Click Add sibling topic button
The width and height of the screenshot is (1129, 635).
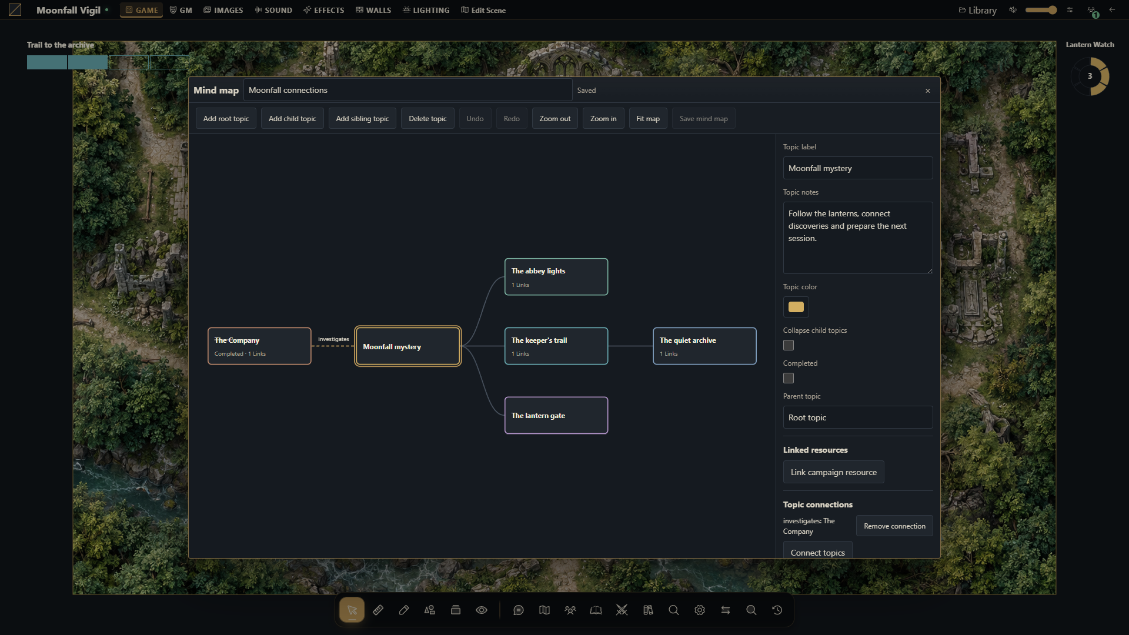[x=362, y=119]
